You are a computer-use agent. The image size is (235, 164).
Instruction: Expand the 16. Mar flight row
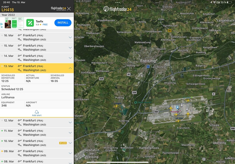pyautogui.click(x=37, y=37)
